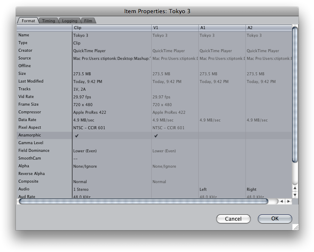Click the horizontal scrollbar left arrow
Viewport: 314px width, 252px height.
click(281, 201)
